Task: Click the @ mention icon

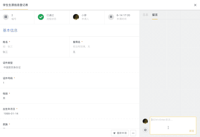Action: pos(145,130)
